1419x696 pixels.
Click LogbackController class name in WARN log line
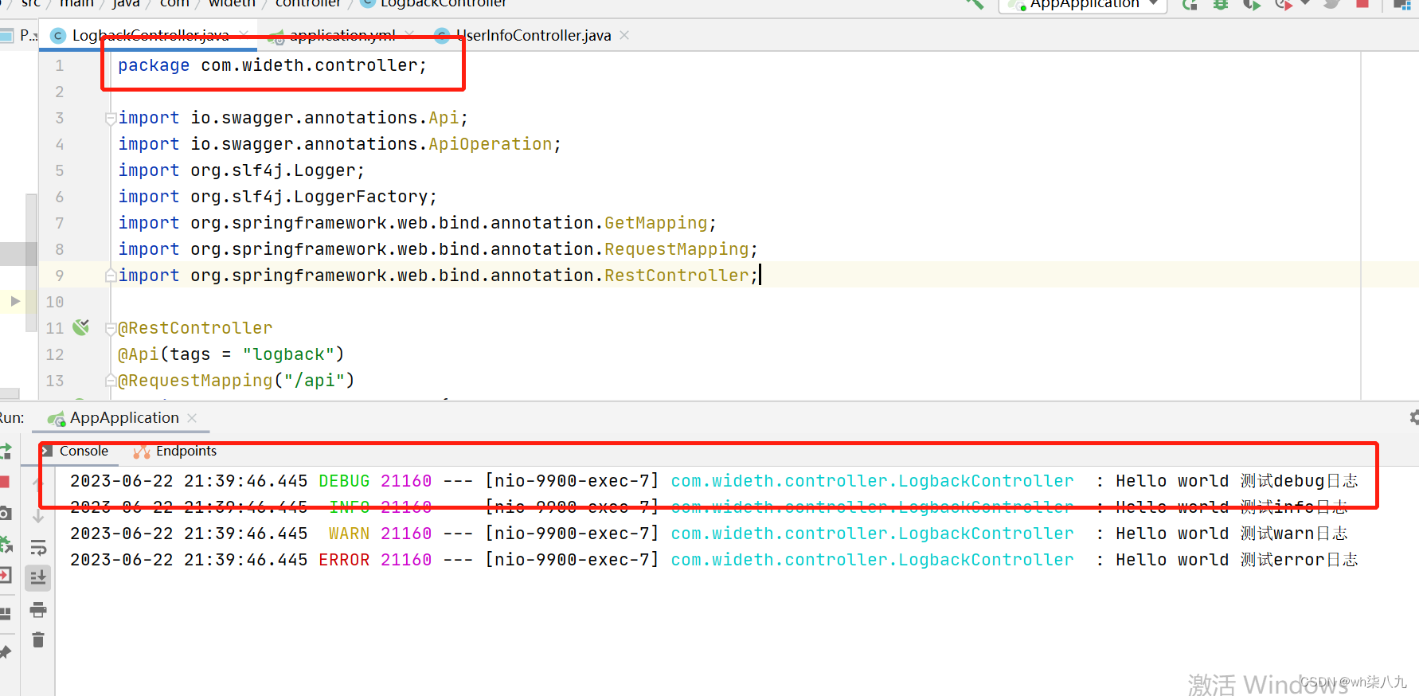pyautogui.click(x=986, y=534)
